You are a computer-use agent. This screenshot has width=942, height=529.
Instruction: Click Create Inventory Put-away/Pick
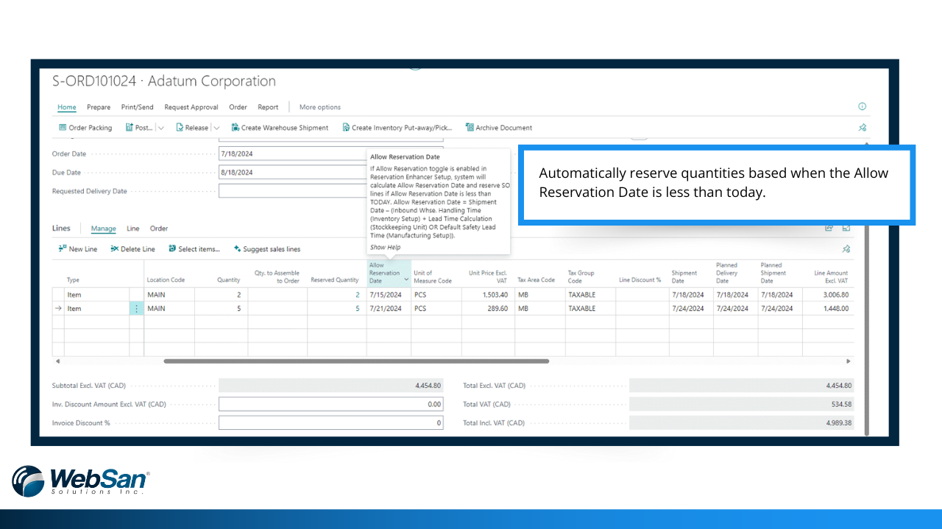tap(397, 128)
